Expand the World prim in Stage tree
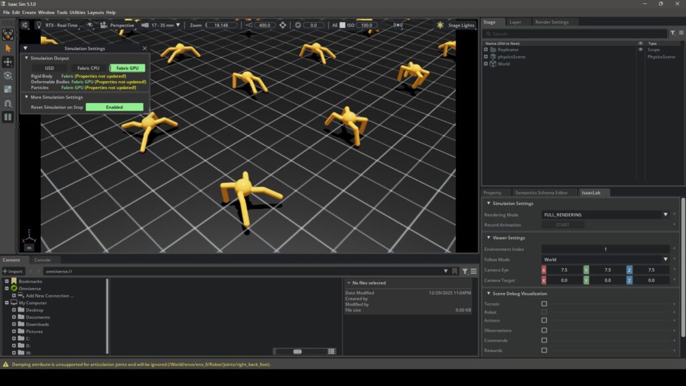 click(x=486, y=64)
